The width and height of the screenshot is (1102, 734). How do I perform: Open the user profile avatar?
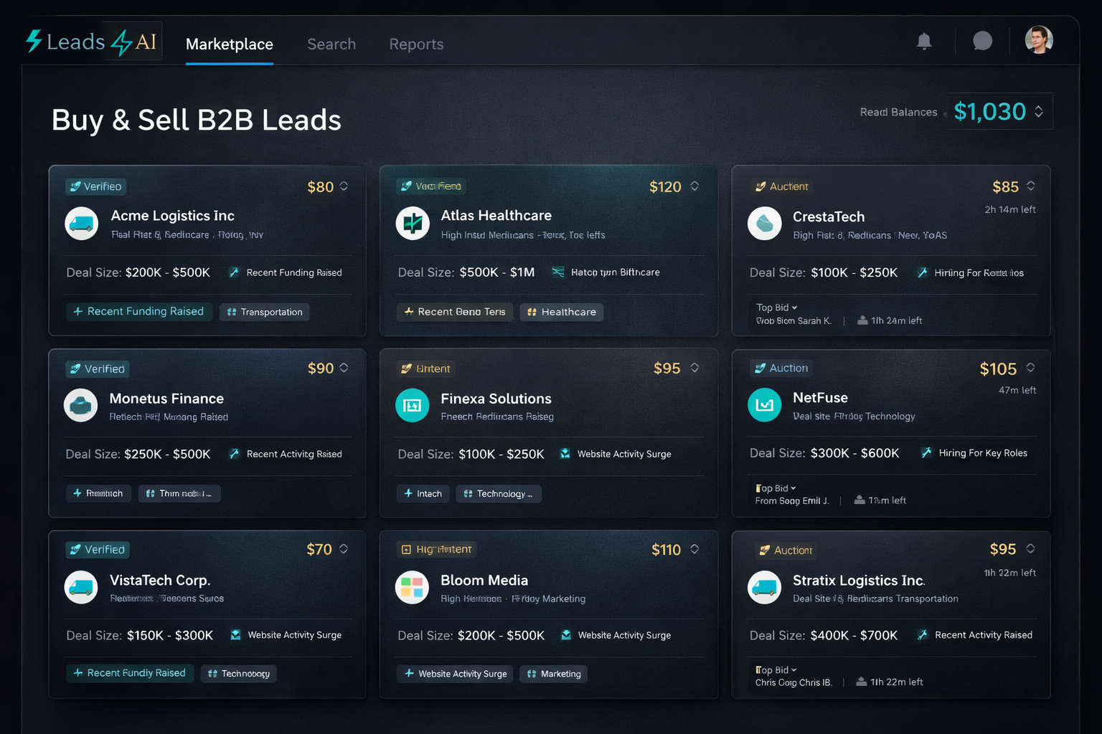(1038, 40)
